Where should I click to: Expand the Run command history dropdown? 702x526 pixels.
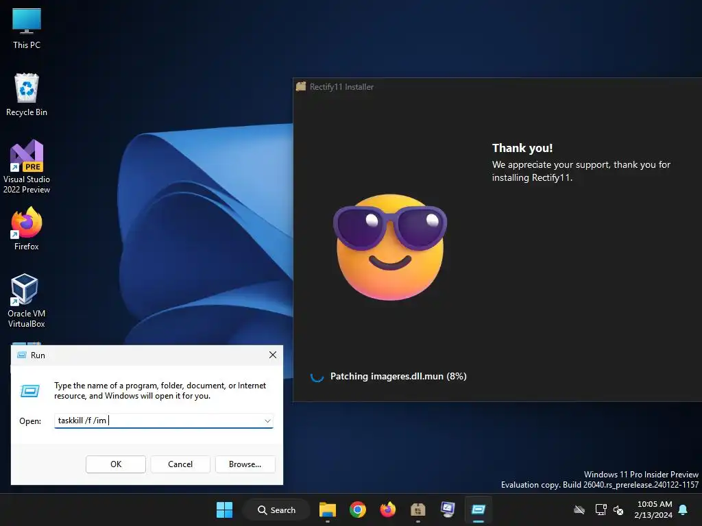tap(267, 421)
